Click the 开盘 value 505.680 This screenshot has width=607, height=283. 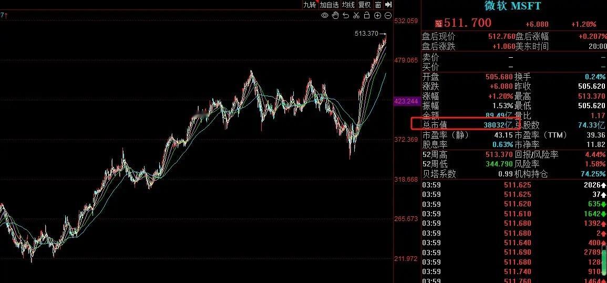499,77
